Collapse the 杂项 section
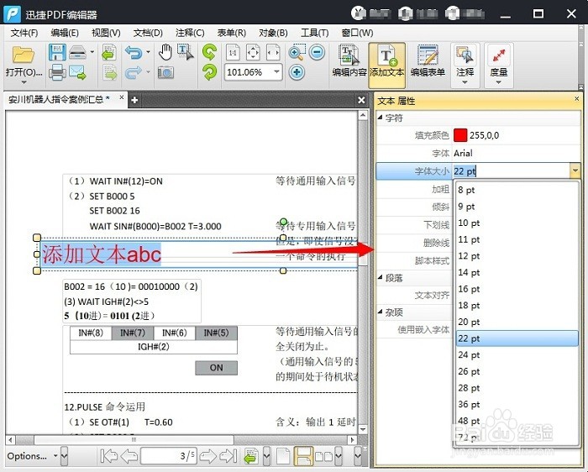This screenshot has width=588, height=472. click(x=381, y=312)
